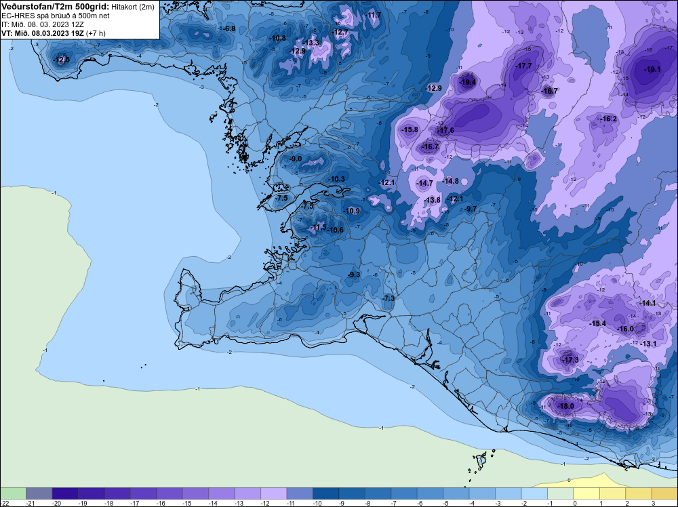Pick the -16.2 temperature label
The width and height of the screenshot is (678, 507).
(x=608, y=119)
